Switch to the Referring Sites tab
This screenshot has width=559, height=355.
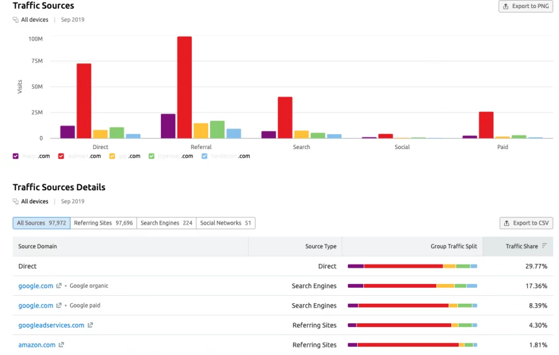tap(103, 223)
